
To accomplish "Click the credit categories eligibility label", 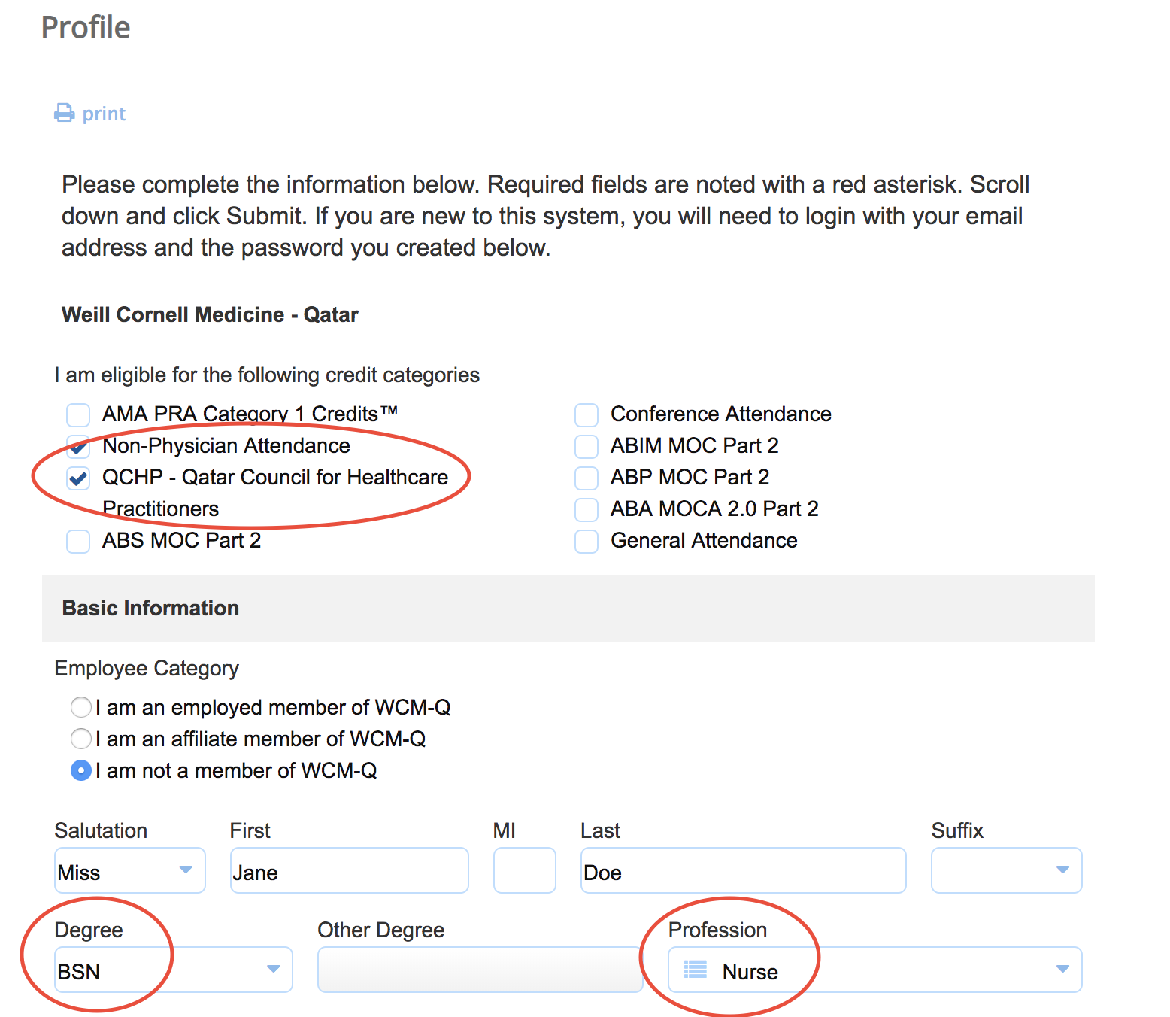I will point(267,375).
